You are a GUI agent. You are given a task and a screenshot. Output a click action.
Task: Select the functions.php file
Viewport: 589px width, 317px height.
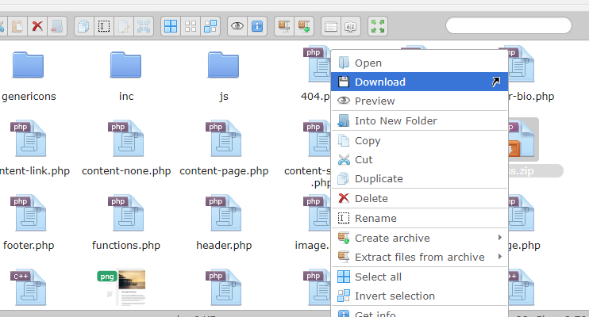[x=126, y=212]
